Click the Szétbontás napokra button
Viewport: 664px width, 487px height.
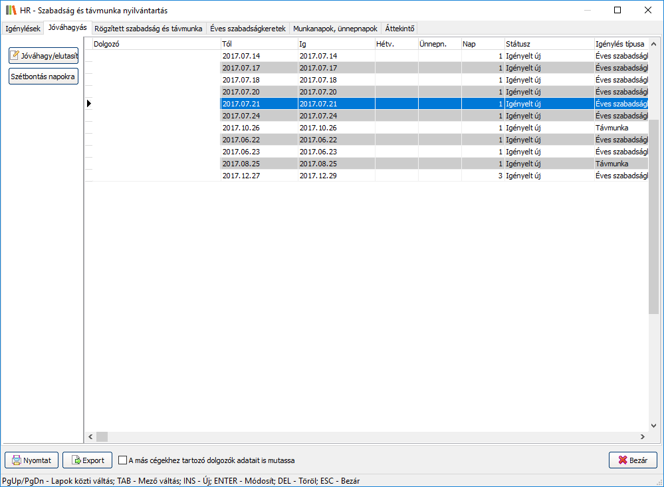tap(43, 77)
